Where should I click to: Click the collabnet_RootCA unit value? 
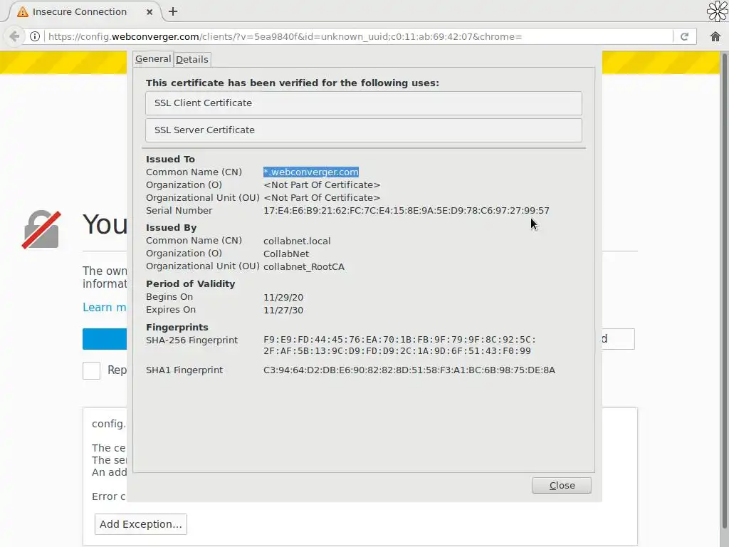[x=304, y=267]
